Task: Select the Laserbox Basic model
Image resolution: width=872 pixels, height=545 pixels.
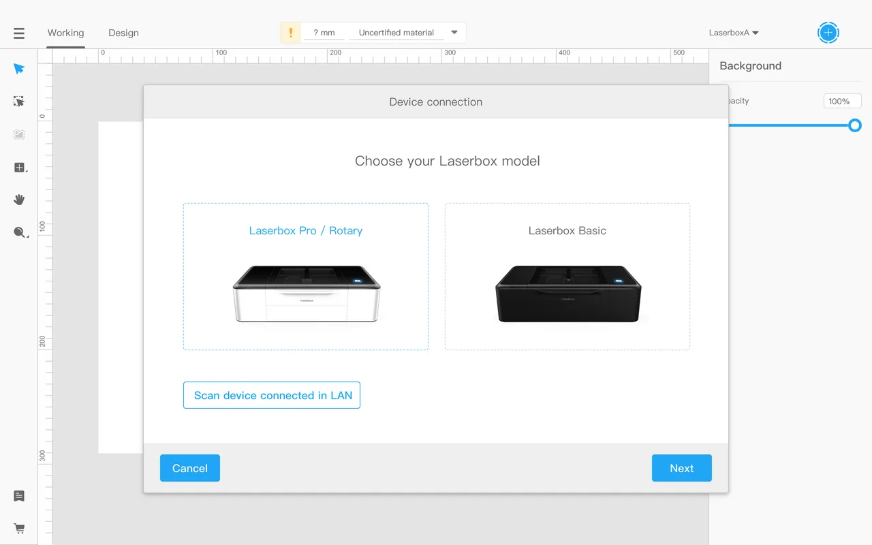Action: pyautogui.click(x=567, y=277)
